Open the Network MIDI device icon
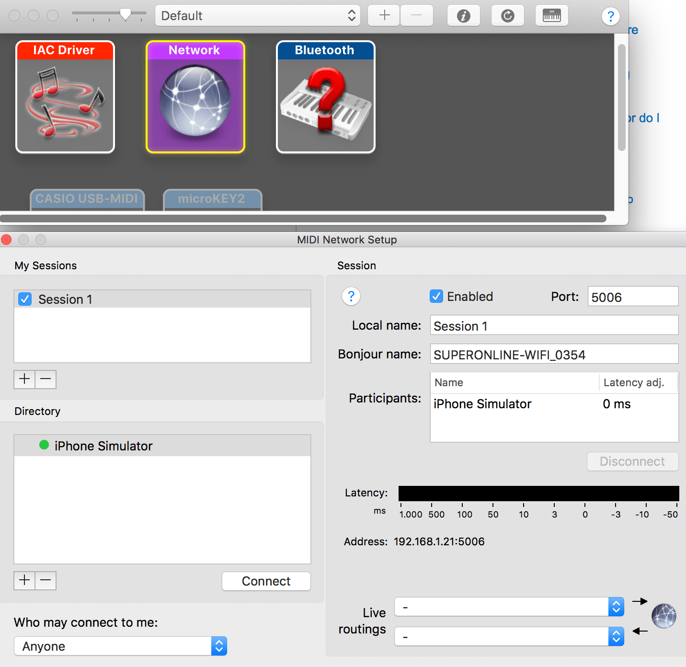 pos(194,98)
